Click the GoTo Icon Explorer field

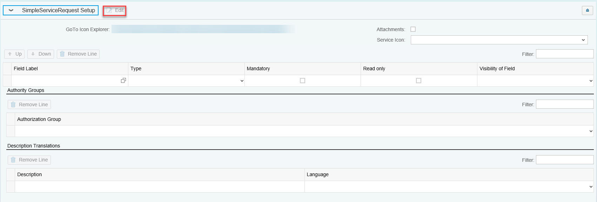pos(203,29)
